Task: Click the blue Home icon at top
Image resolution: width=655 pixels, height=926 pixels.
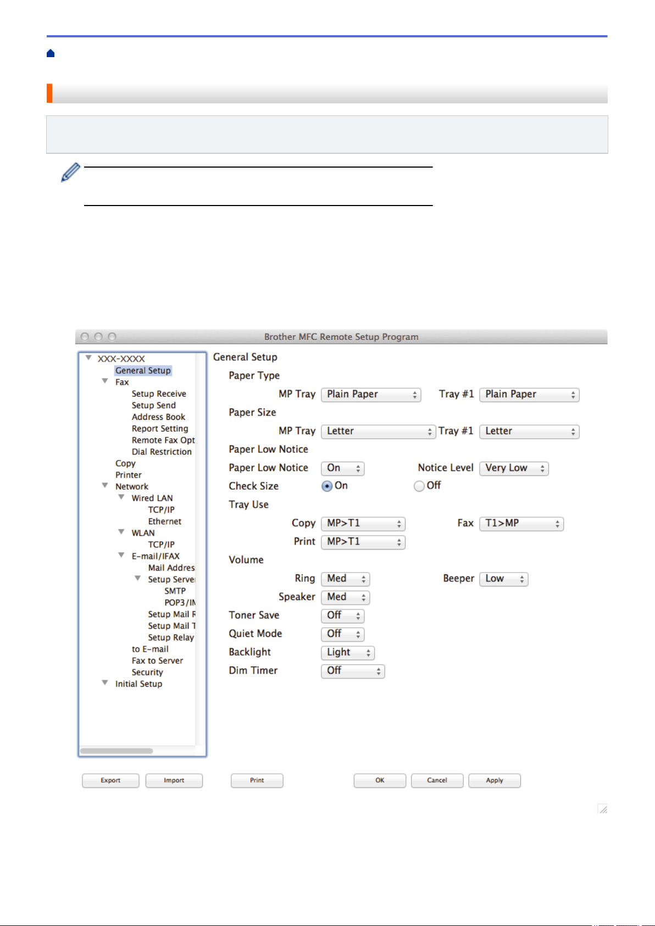Action: pos(51,53)
